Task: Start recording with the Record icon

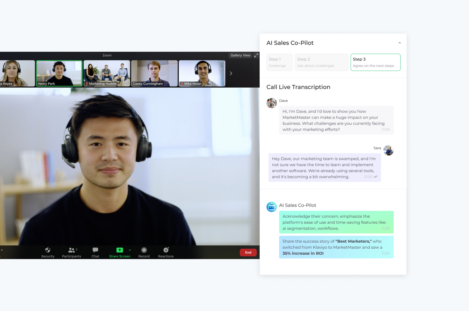Action: click(x=144, y=250)
